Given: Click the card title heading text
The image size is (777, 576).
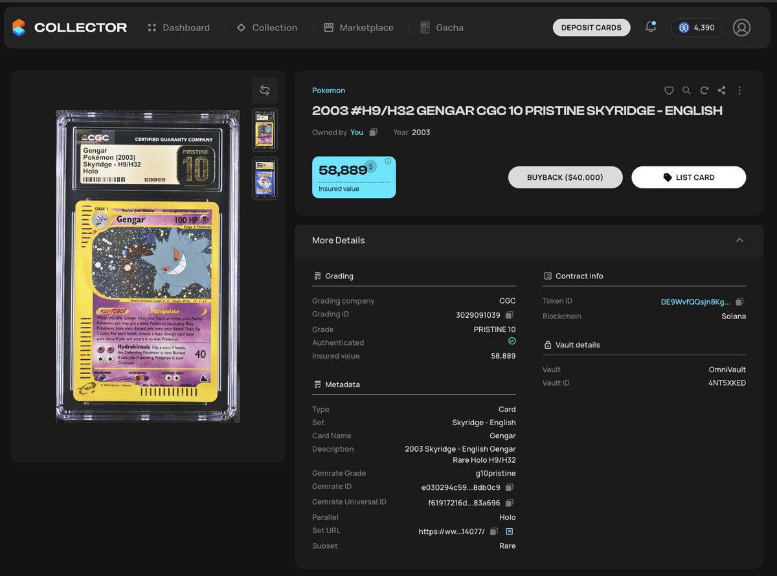Looking at the screenshot, I should tap(517, 111).
